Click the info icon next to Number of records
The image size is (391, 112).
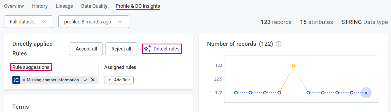pos(279,44)
